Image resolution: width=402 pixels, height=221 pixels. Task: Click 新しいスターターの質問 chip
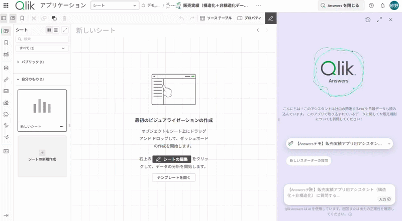(309, 161)
